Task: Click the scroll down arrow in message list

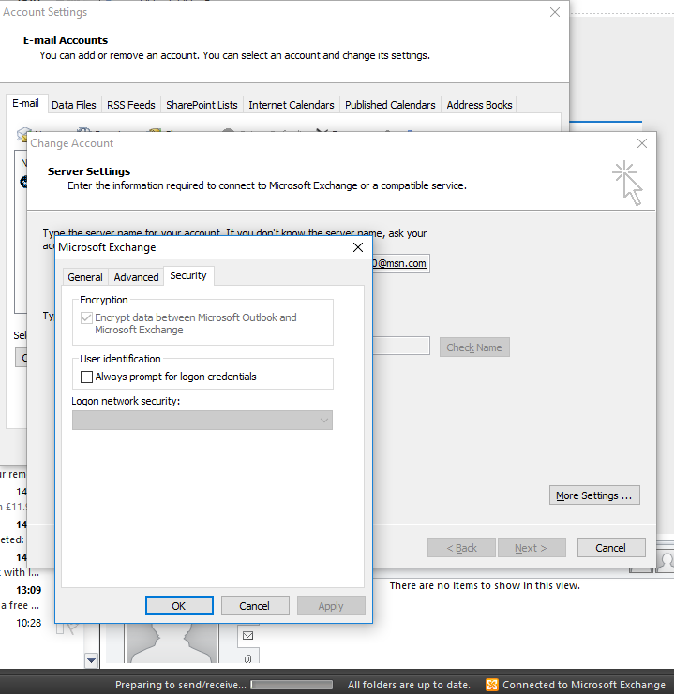Action: click(91, 660)
